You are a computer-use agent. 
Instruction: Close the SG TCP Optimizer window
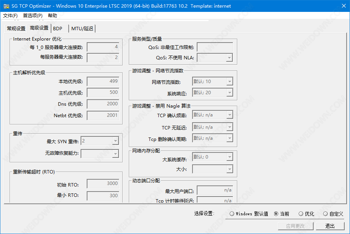pos(344,6)
